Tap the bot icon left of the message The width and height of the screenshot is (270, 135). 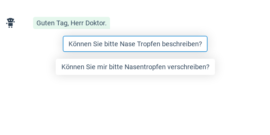coord(10,23)
